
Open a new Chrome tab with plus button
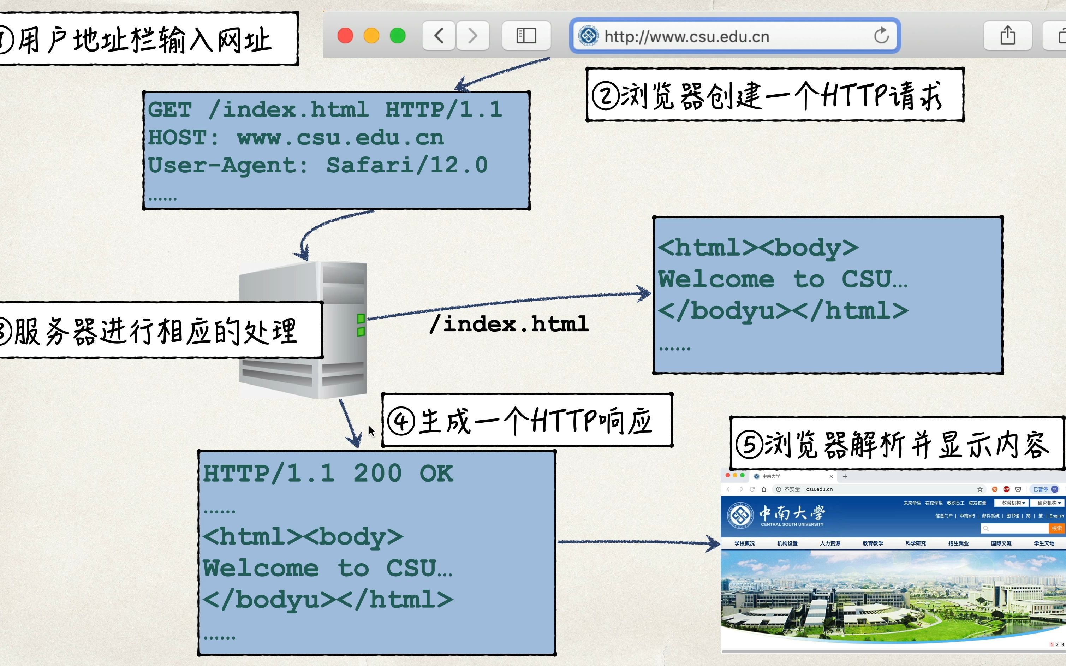[x=845, y=476]
